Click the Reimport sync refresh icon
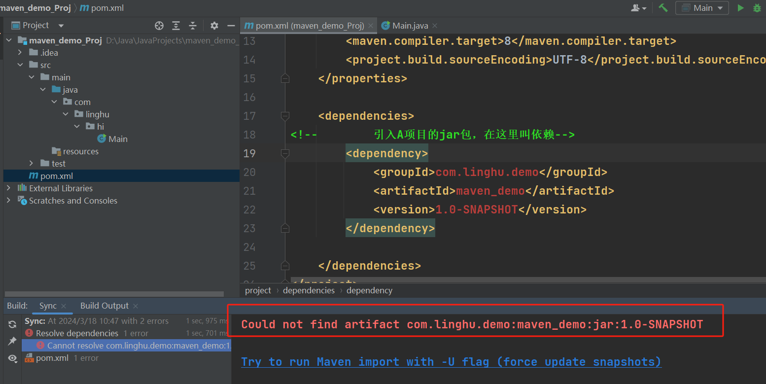 (x=12, y=324)
